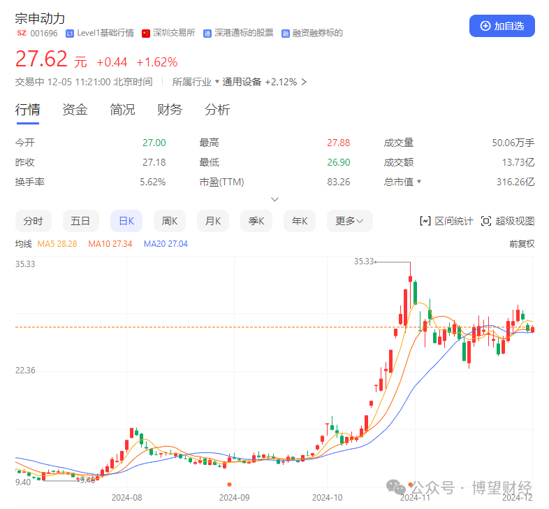Click the 换手率 value 5.62%

pos(153,182)
